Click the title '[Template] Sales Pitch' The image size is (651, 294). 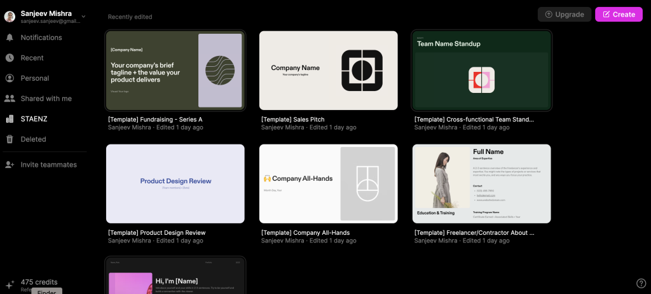(x=292, y=120)
